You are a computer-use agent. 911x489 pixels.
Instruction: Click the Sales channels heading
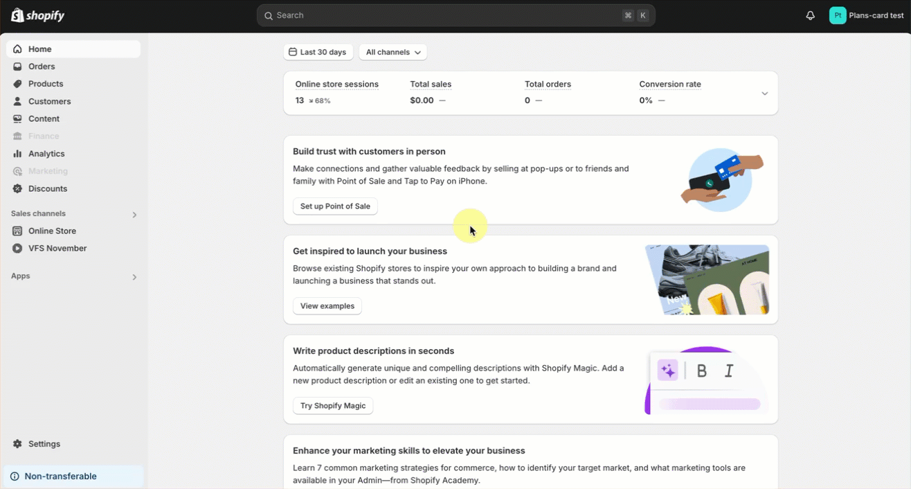coord(38,214)
